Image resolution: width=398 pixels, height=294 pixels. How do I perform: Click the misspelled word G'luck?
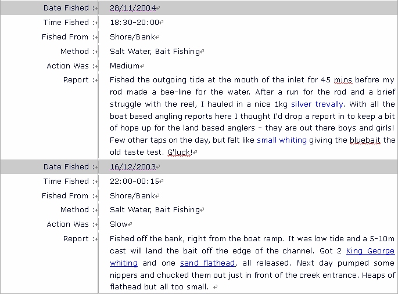180,152
